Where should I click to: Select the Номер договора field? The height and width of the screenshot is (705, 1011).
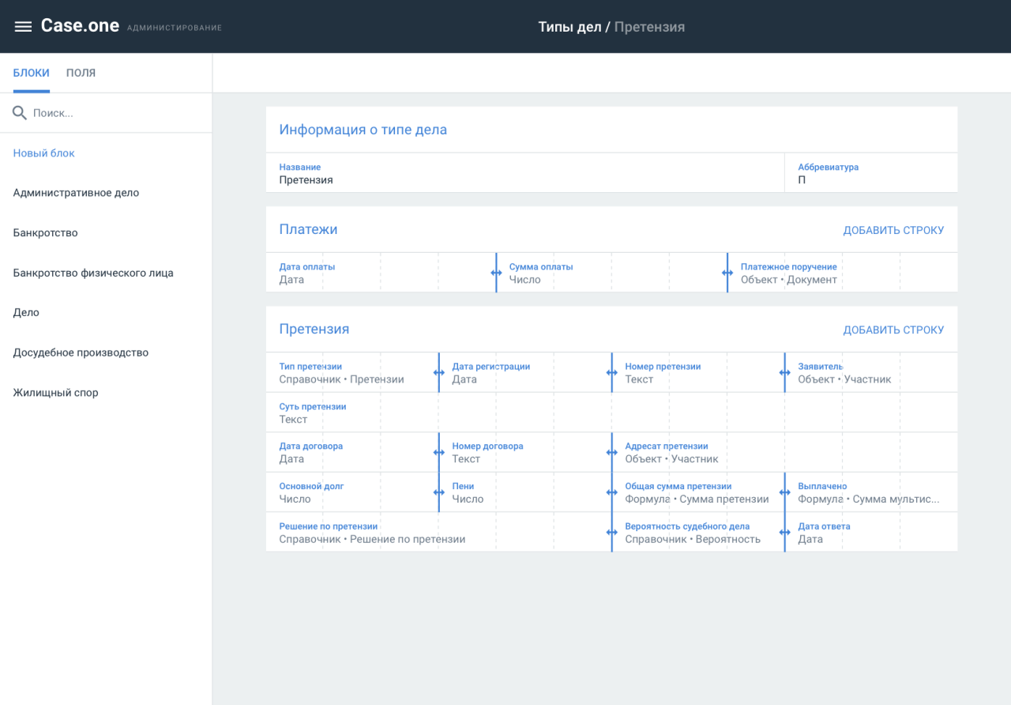click(525, 452)
